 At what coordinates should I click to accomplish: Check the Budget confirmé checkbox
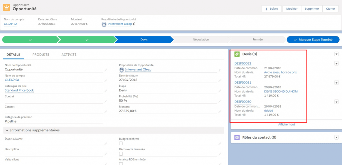pos(121,143)
